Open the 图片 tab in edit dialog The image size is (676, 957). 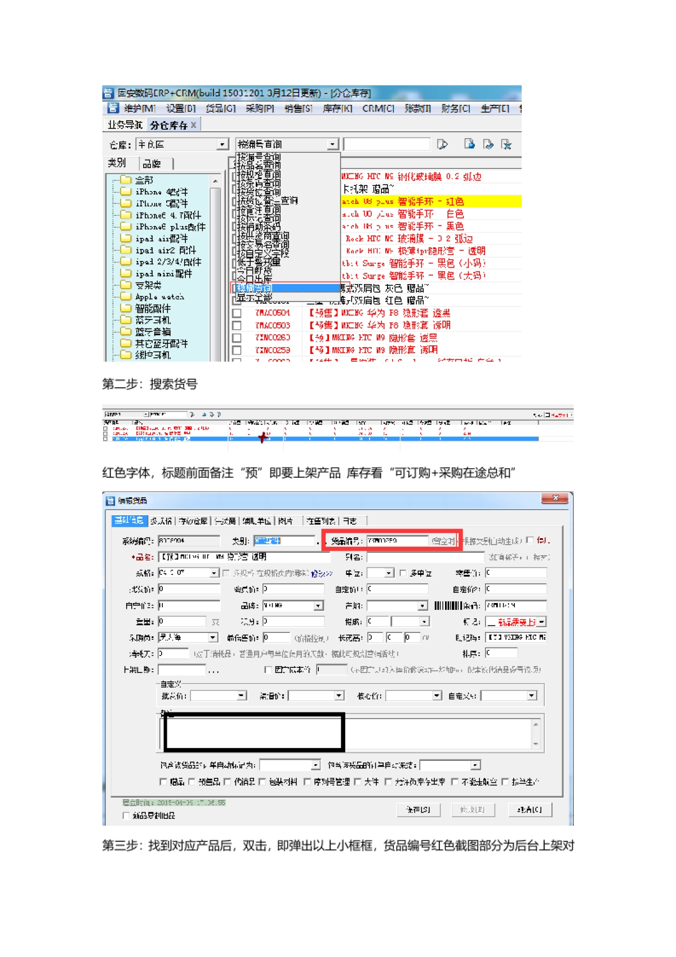point(286,521)
